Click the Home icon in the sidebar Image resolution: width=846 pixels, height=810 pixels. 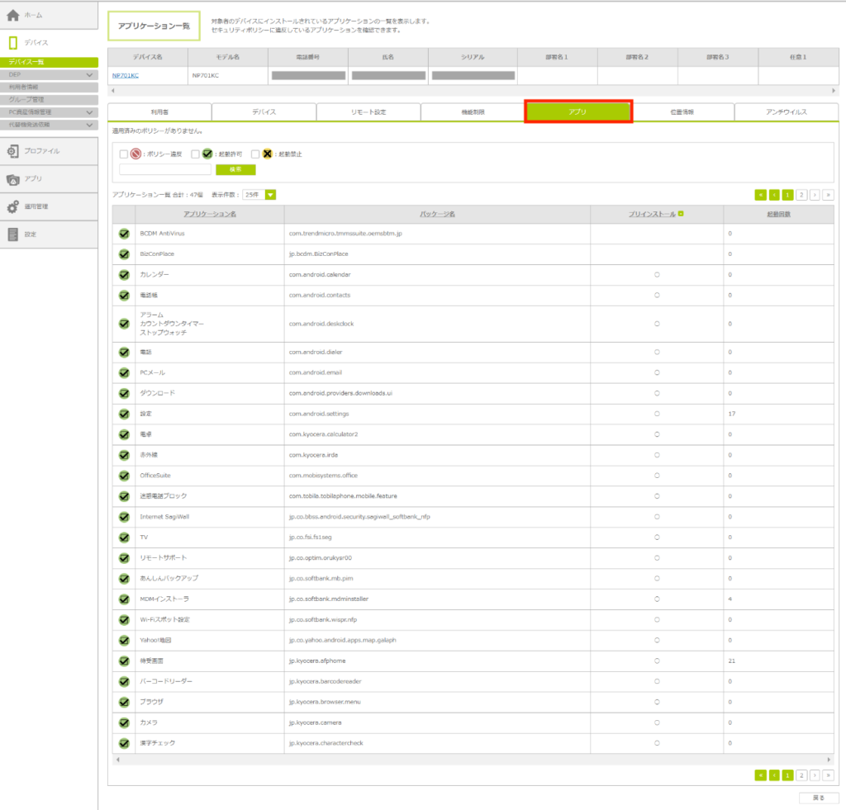pos(12,14)
